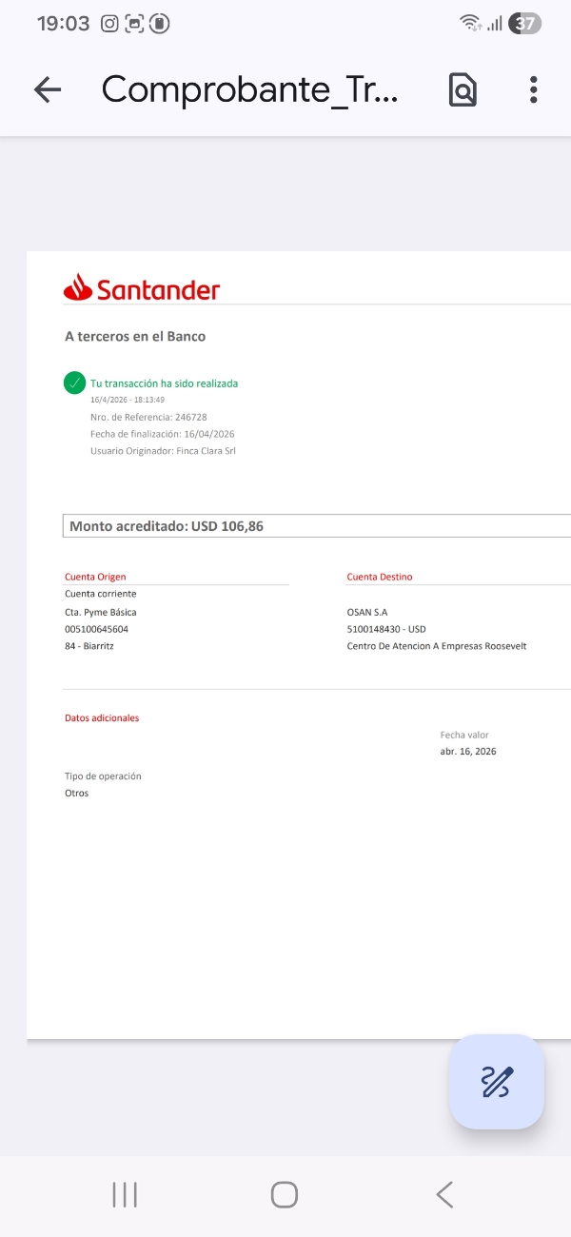Tap the 'A terceros en el Banco' heading
Image resolution: width=571 pixels, height=1237 pixels.
click(135, 336)
